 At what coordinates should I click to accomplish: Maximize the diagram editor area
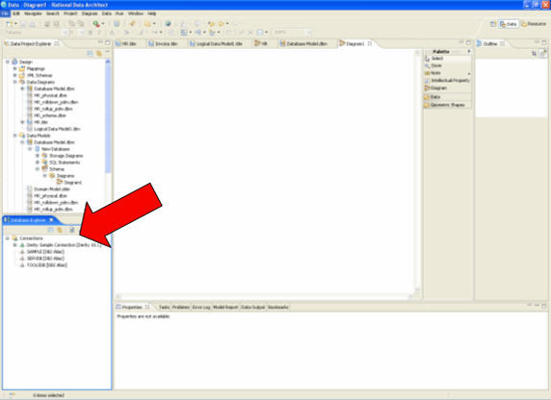pos(468,42)
